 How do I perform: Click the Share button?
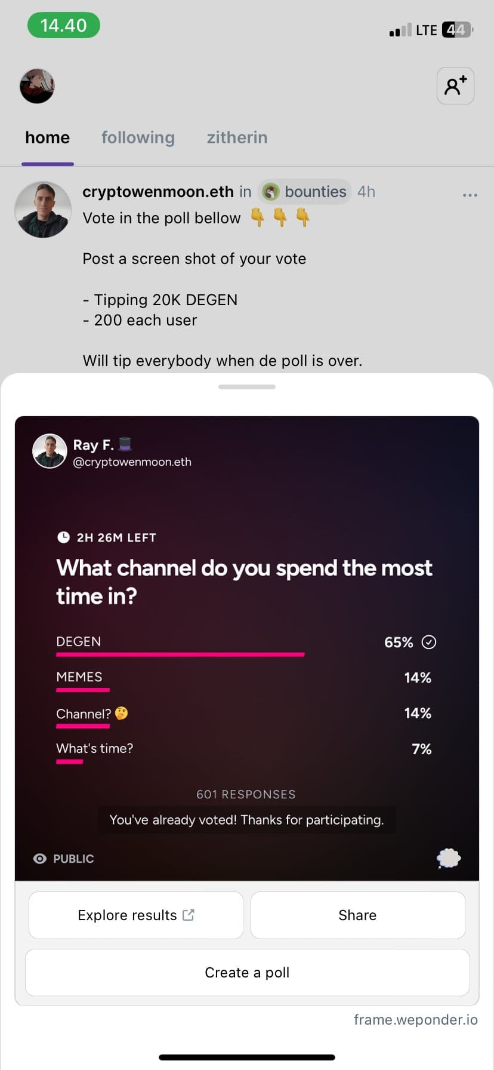click(x=358, y=915)
